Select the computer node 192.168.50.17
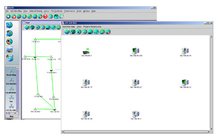Viewport: 219px width, 139px height. pos(86,82)
